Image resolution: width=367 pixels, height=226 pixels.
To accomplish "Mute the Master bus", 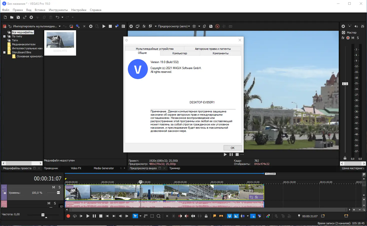I will point(353,38).
